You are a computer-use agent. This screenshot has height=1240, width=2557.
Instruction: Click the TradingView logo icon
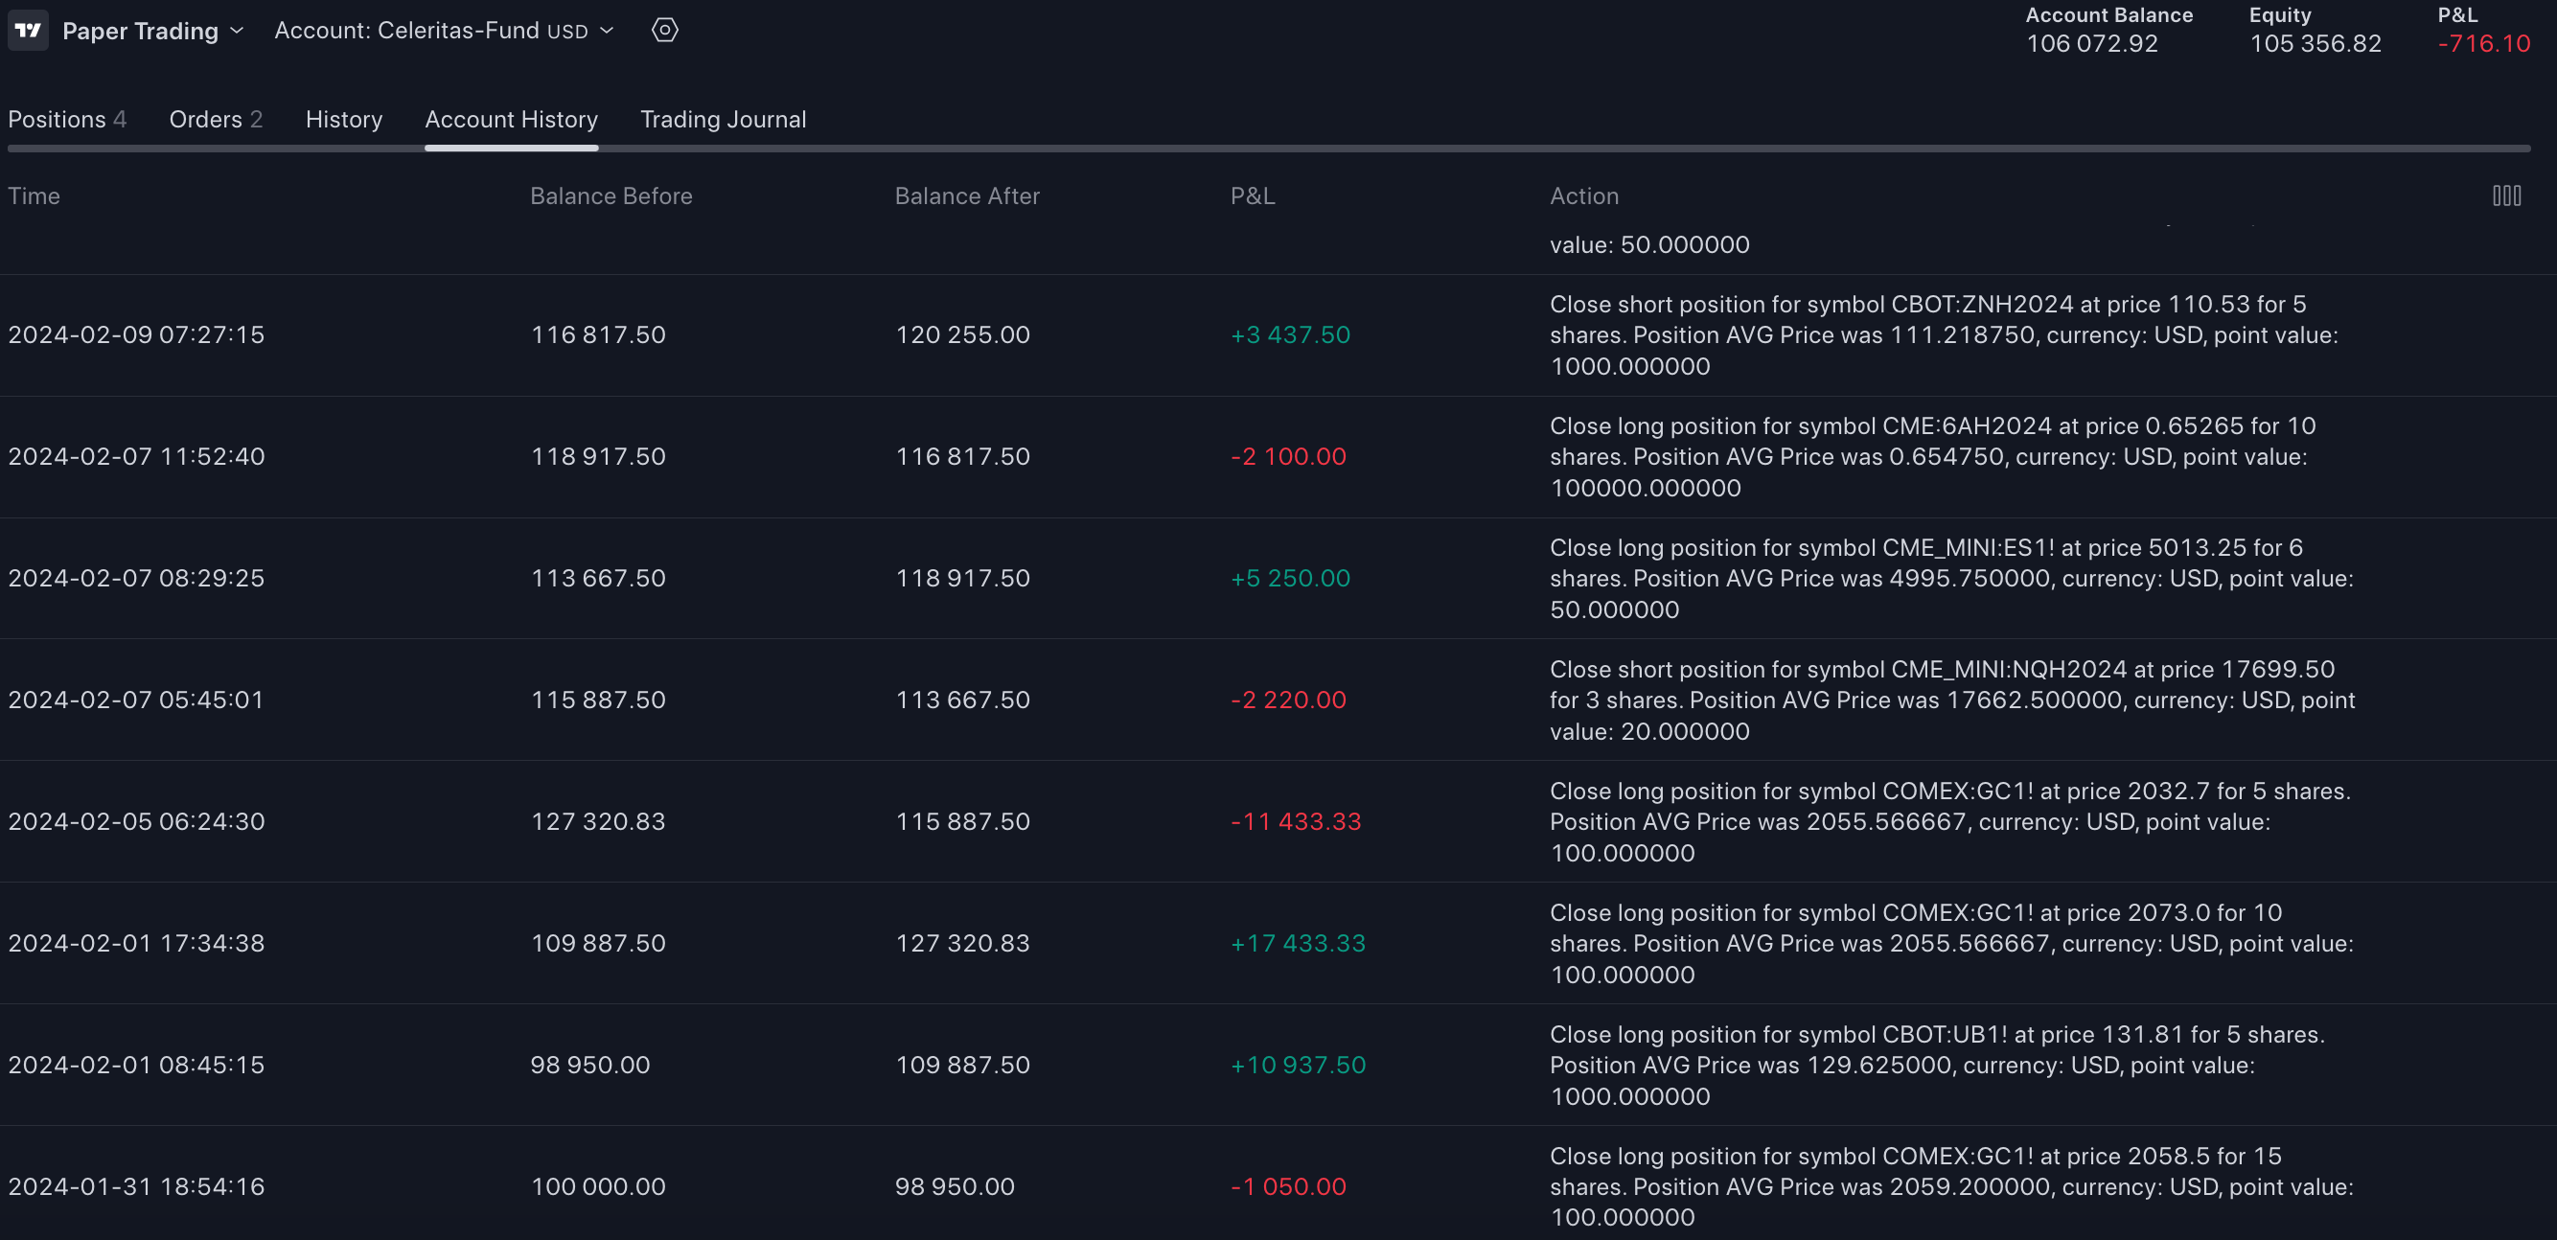coord(28,30)
